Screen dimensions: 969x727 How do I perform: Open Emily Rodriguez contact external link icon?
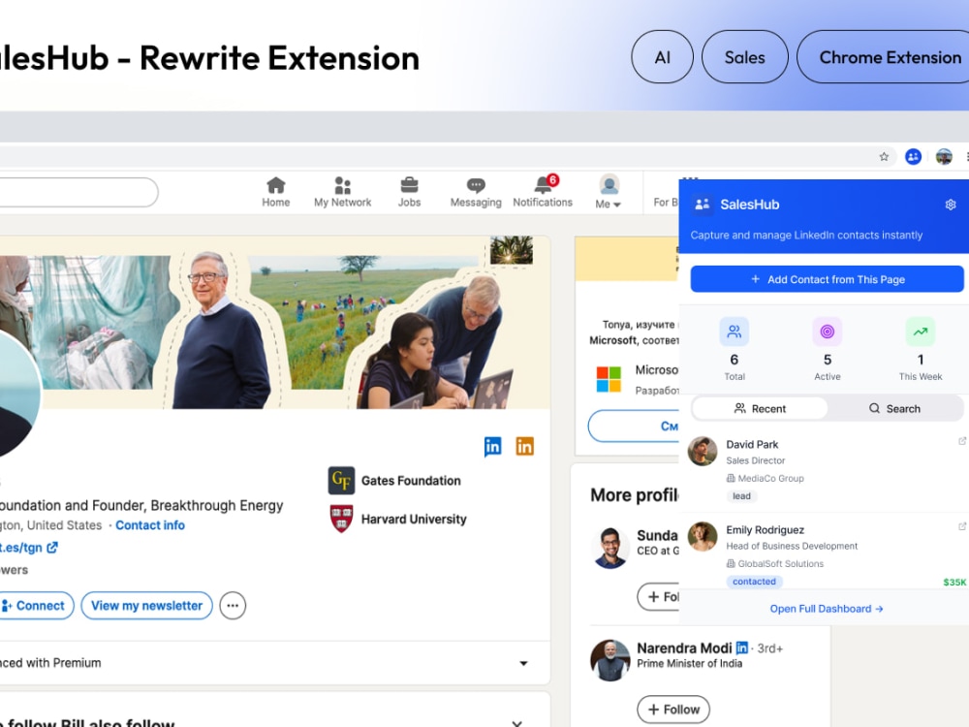961,526
